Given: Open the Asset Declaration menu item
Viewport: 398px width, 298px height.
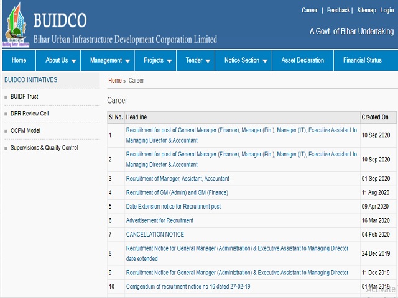Looking at the screenshot, I should click(x=303, y=60).
